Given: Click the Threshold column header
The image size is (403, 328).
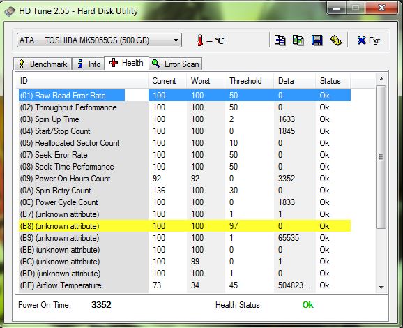Looking at the screenshot, I should 245,81.
